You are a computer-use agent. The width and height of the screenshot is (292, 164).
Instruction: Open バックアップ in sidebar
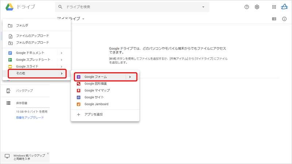pyautogui.click(x=24, y=90)
